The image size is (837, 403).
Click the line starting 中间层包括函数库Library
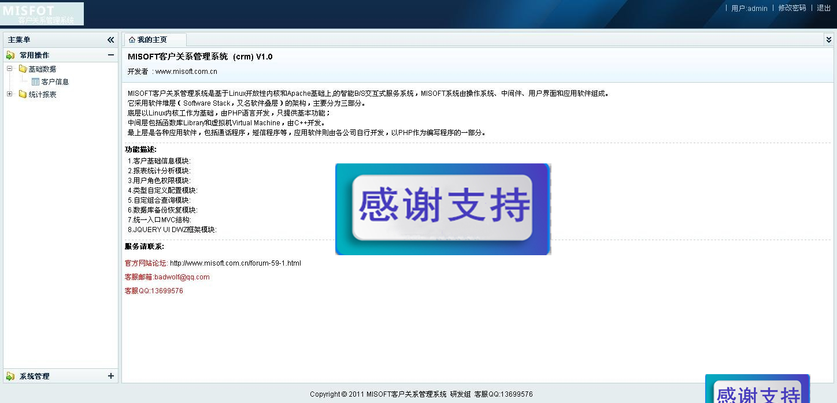(x=226, y=123)
